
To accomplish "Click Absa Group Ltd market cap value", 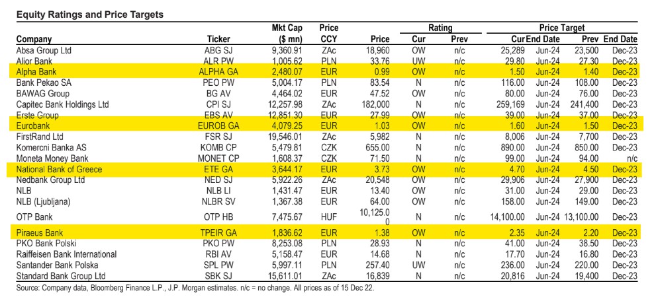I will [287, 50].
